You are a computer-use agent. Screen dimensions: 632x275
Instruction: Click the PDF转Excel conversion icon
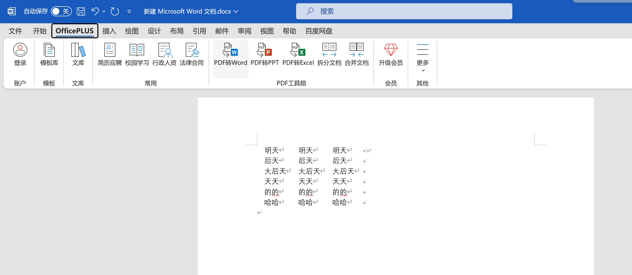tap(298, 50)
